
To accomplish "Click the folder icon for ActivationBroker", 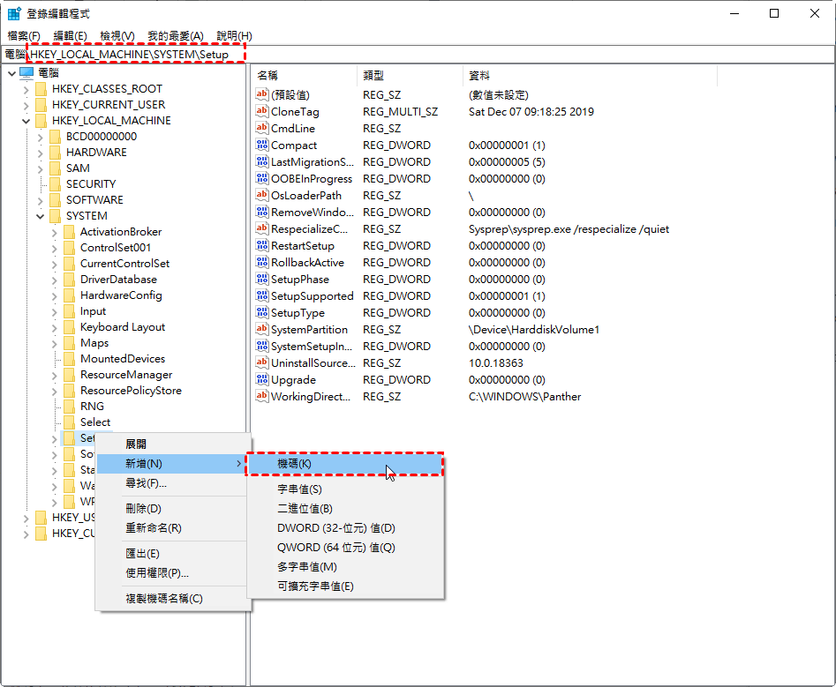I will click(x=69, y=232).
